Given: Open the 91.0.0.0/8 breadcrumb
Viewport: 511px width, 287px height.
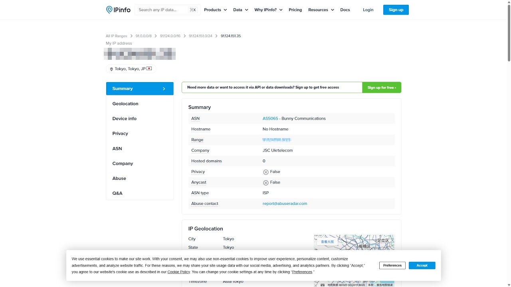Looking at the screenshot, I should coord(144,36).
